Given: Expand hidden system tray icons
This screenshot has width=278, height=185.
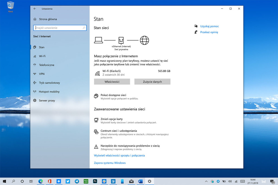Looking at the screenshot, I should point(206,181).
